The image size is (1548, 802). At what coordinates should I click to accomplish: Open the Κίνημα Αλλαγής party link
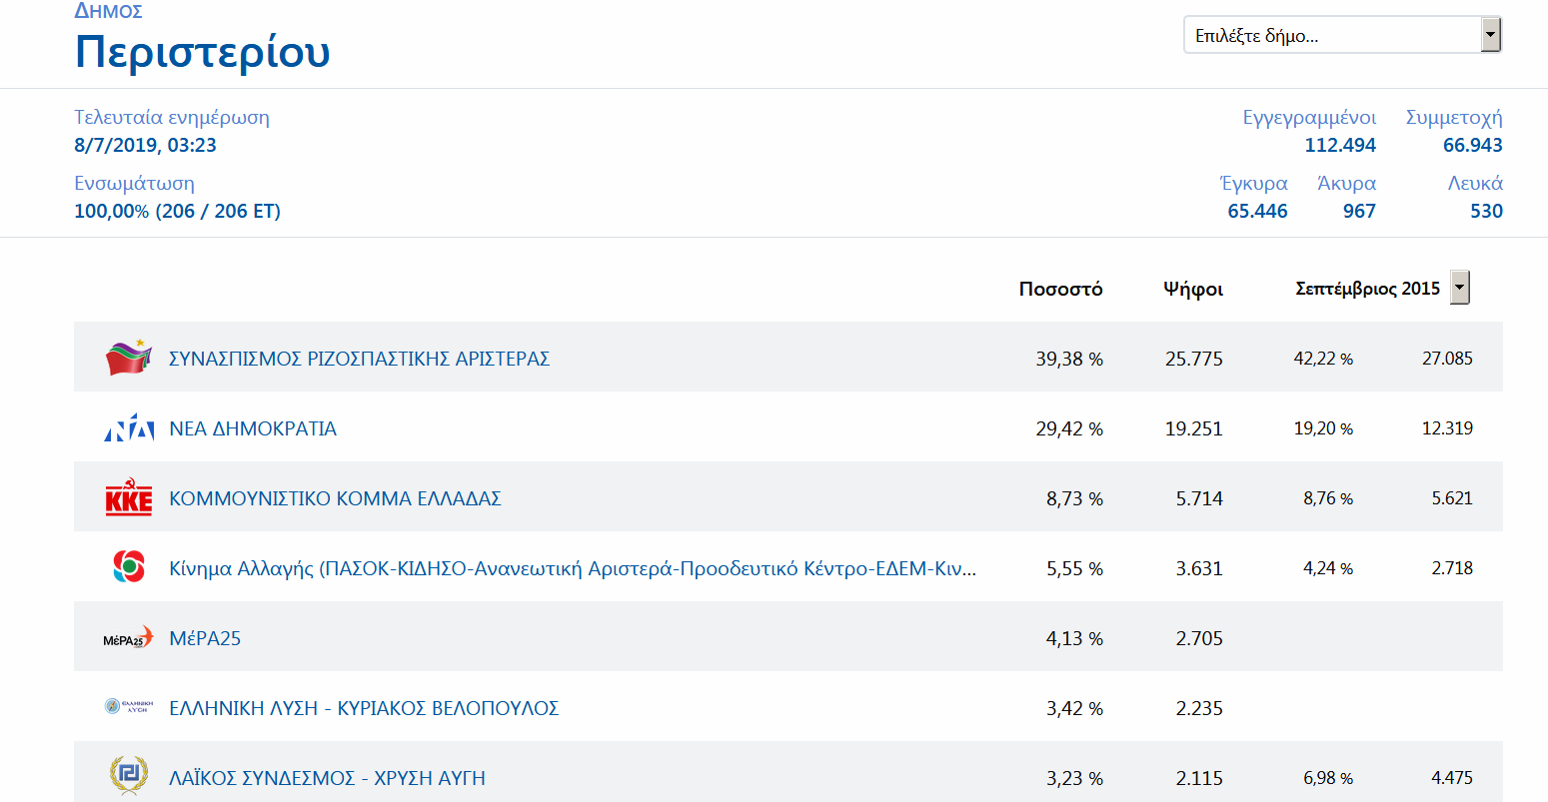[x=573, y=568]
